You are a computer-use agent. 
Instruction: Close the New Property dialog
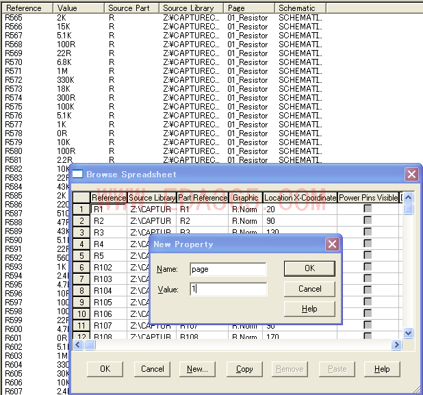point(332,244)
